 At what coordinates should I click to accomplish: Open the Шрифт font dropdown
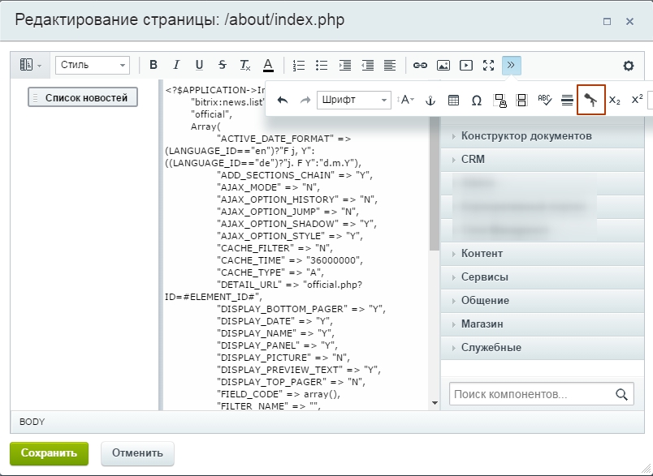click(x=353, y=101)
